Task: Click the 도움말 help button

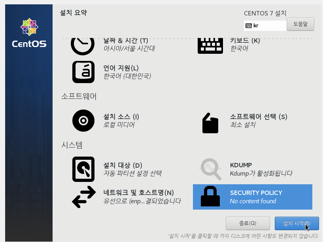Action: 300,24
